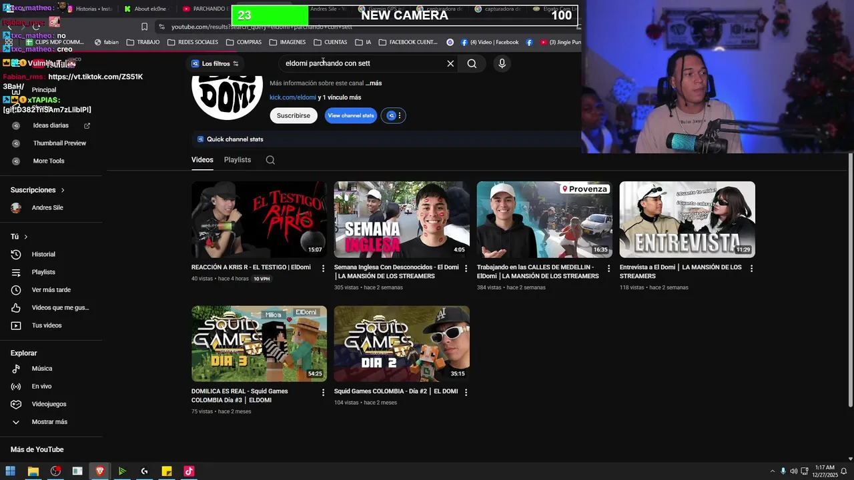Open Squid Games Día 2 thumbnail

coord(402,344)
